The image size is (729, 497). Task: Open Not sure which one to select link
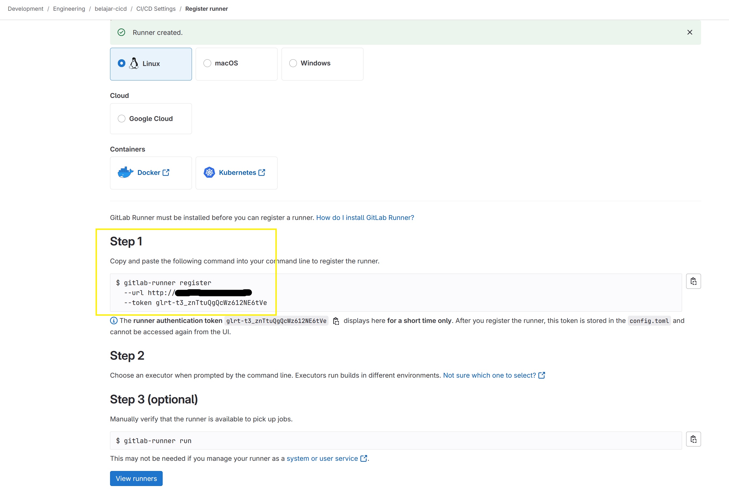coord(489,375)
